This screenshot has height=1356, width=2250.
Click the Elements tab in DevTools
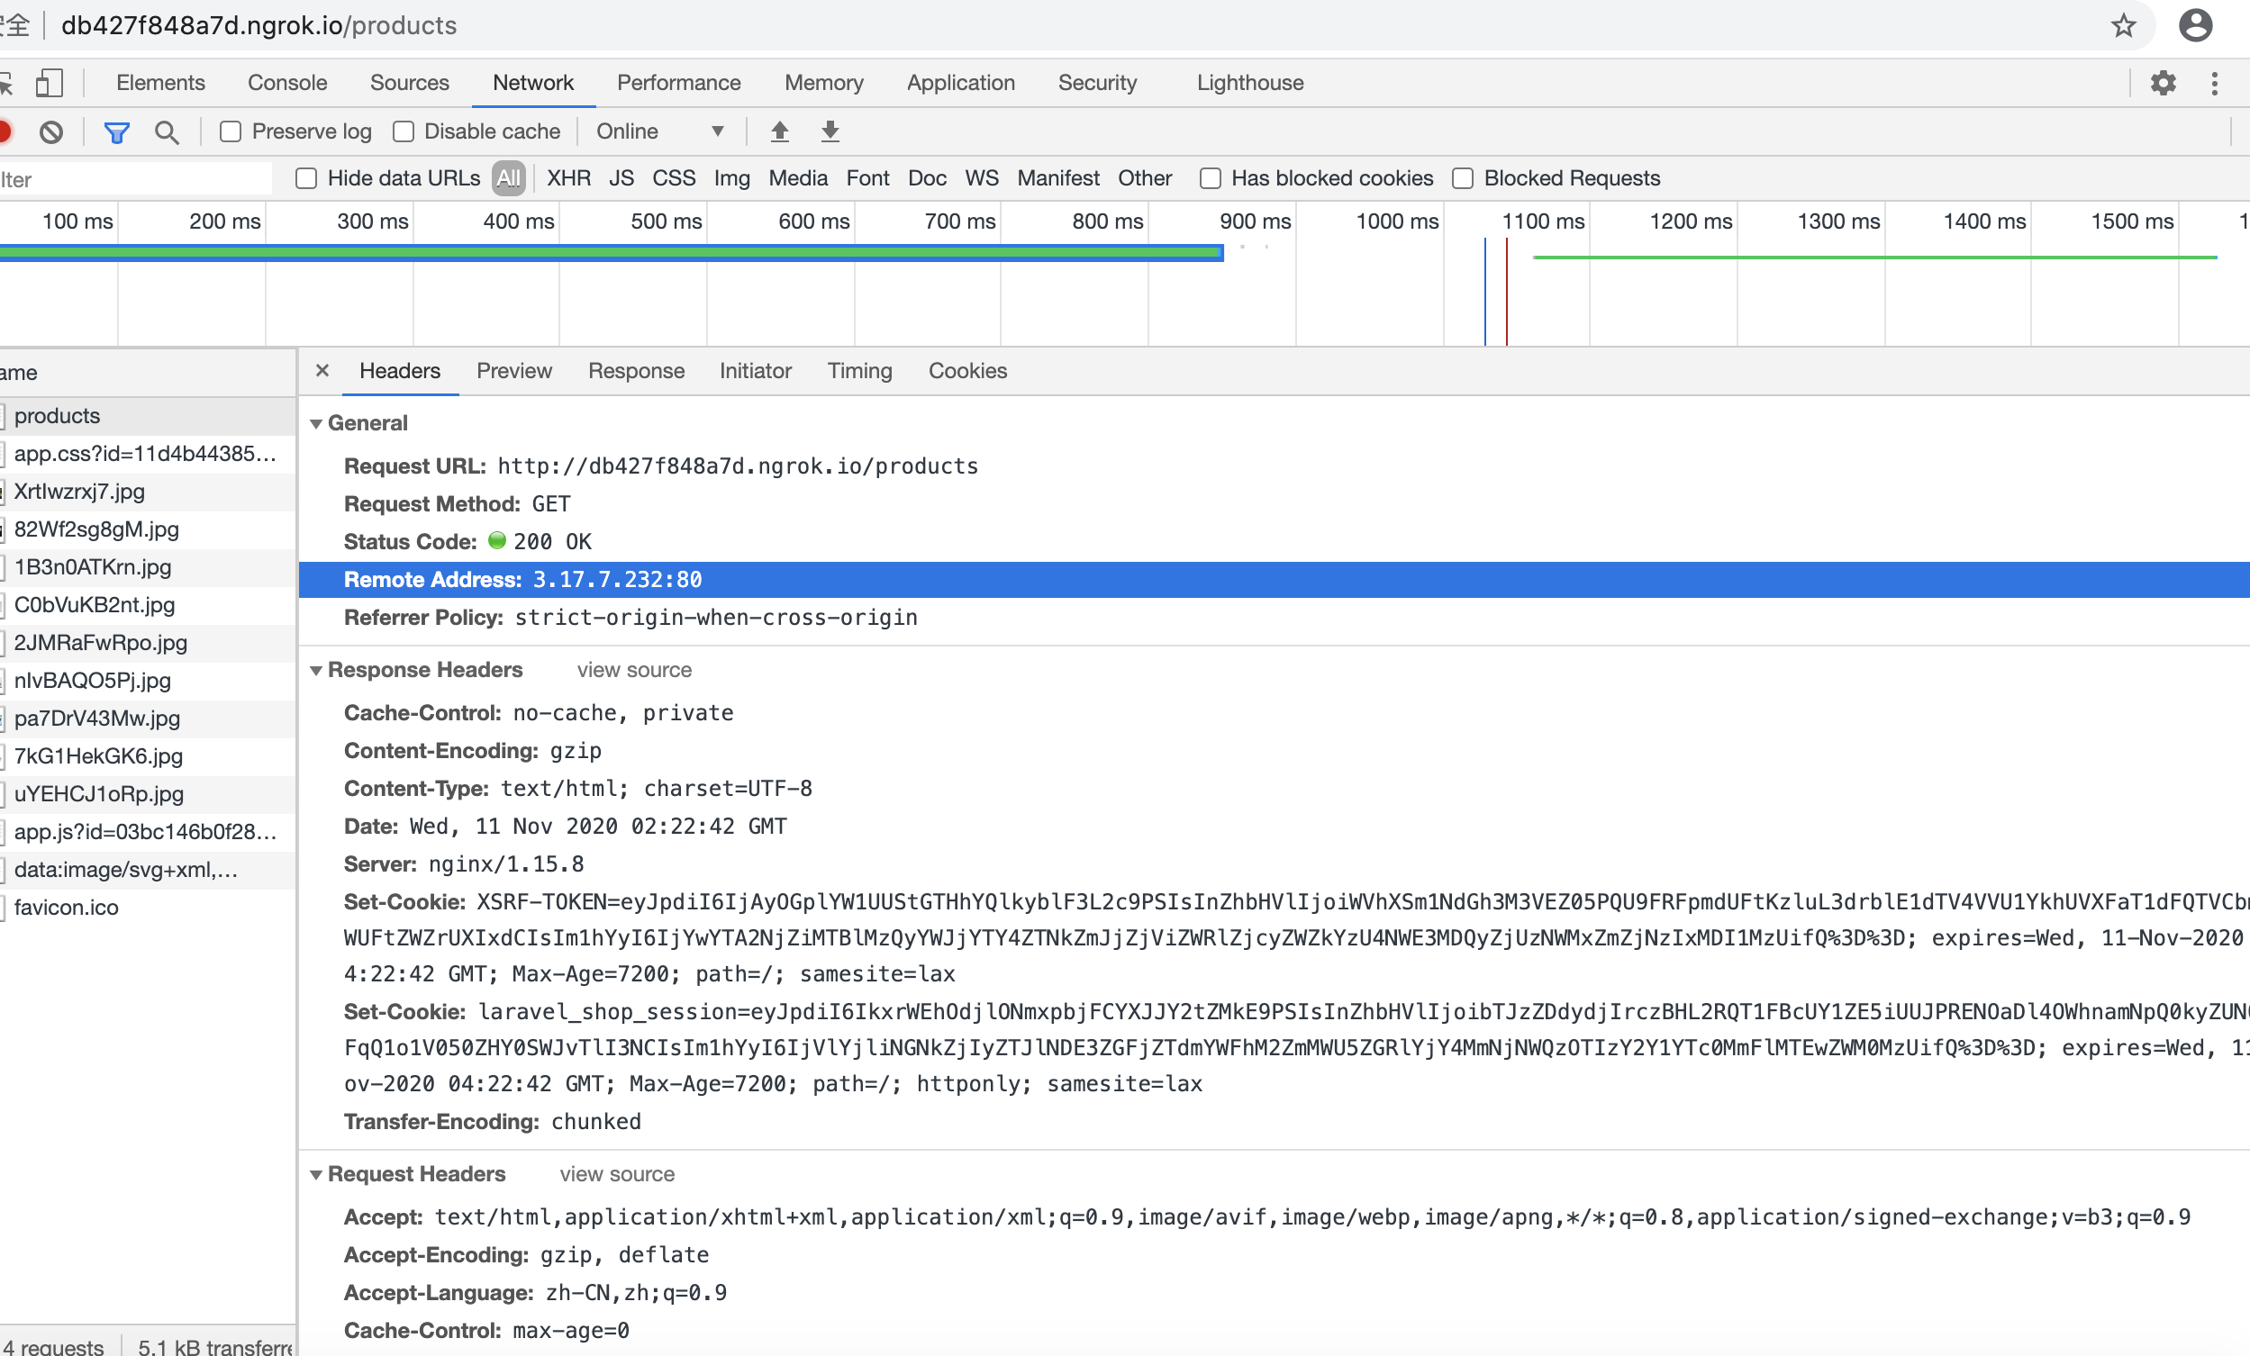(x=160, y=82)
